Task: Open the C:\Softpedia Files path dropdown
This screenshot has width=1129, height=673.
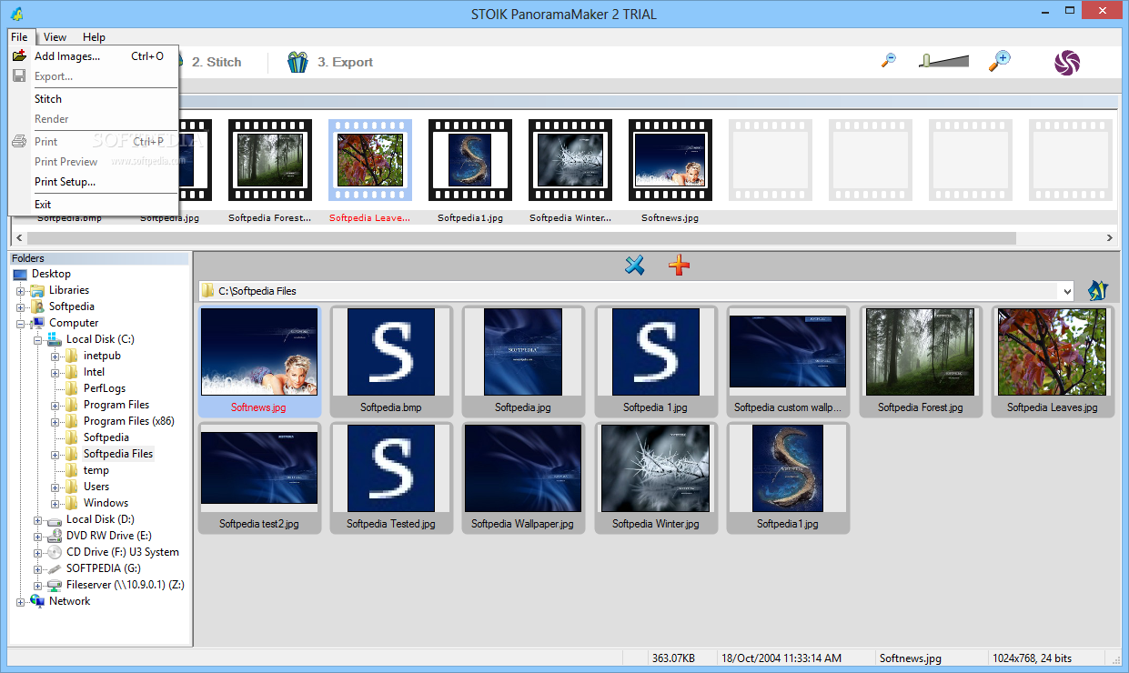Action: tap(1067, 291)
